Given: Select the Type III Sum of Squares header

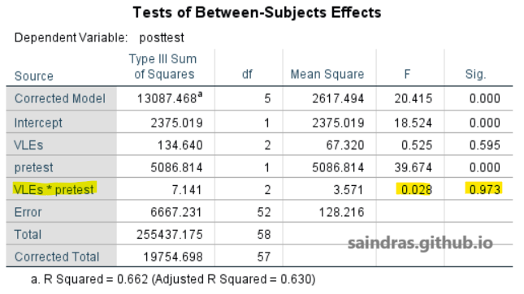Looking at the screenshot, I should [x=163, y=66].
